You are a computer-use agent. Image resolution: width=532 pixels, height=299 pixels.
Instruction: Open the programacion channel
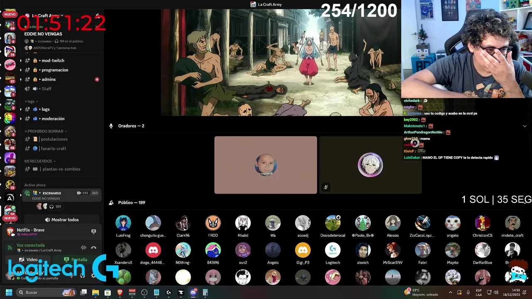click(61, 70)
